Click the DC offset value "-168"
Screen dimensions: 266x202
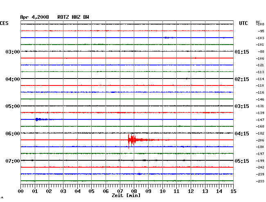(x=260, y=126)
